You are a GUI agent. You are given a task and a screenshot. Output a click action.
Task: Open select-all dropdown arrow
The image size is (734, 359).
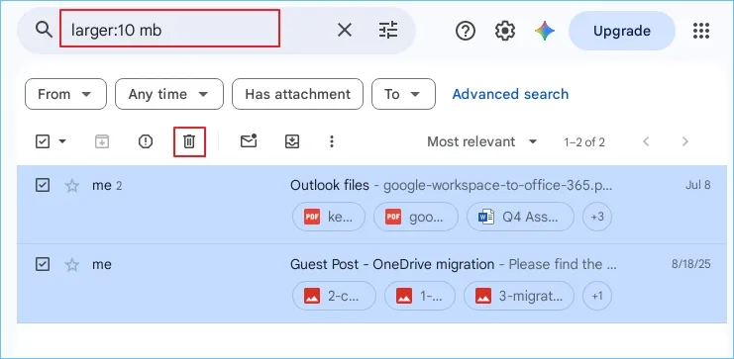tap(62, 141)
